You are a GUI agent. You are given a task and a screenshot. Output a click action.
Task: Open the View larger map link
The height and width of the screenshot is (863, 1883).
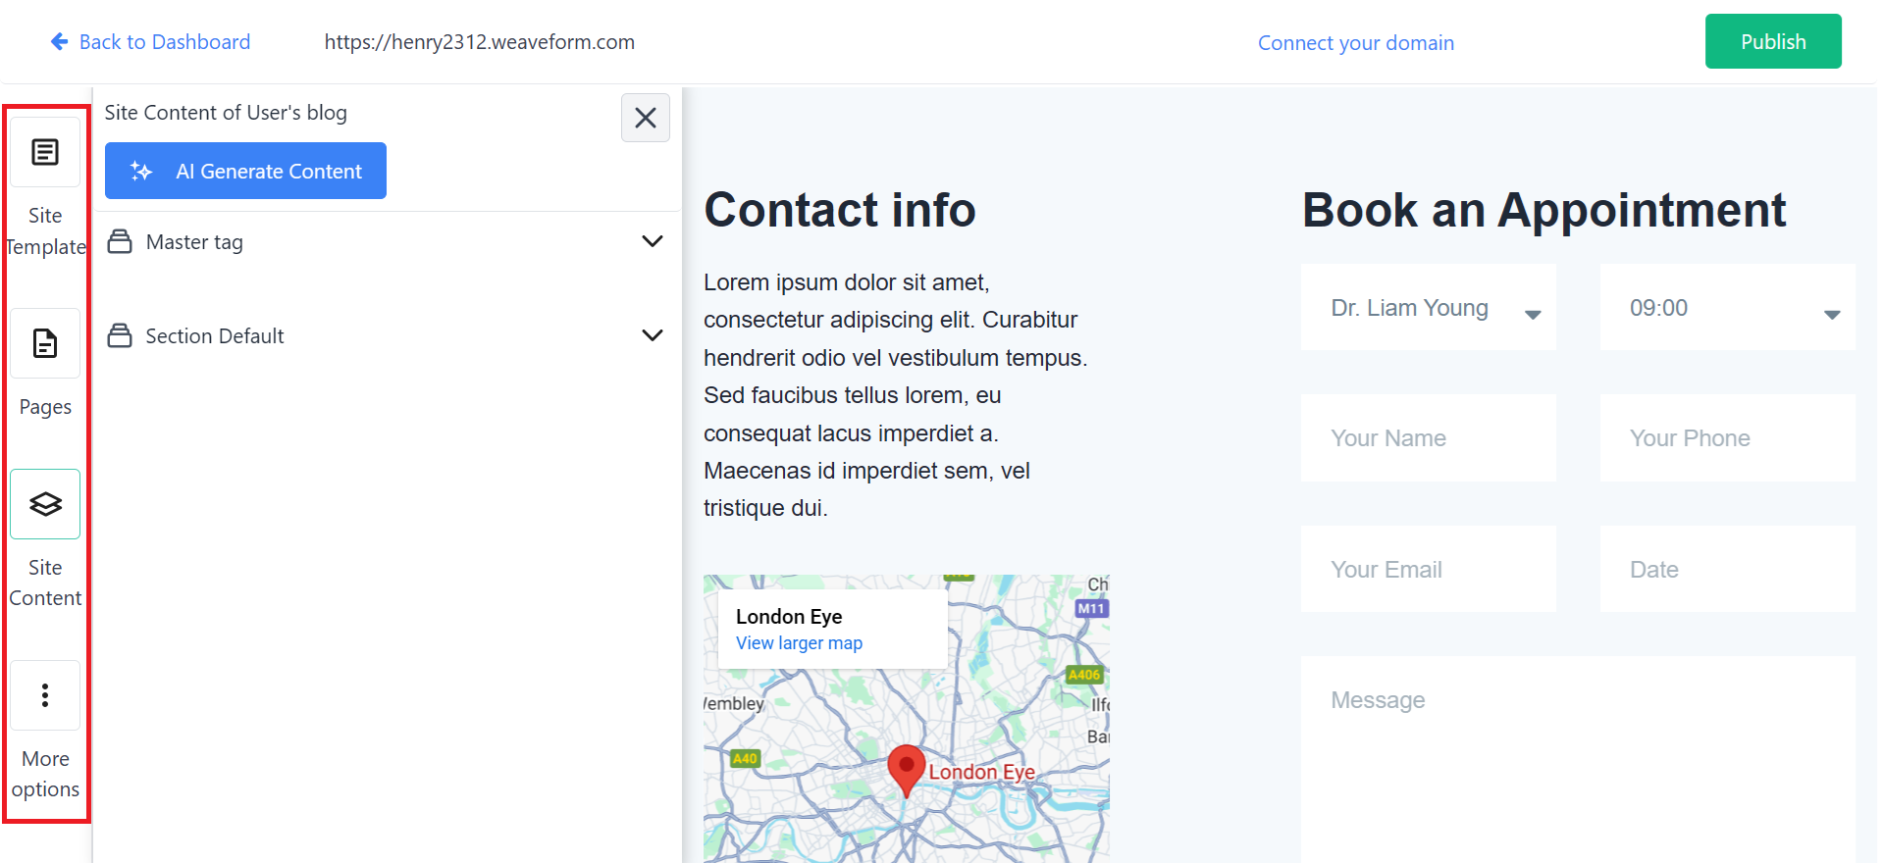(x=799, y=643)
